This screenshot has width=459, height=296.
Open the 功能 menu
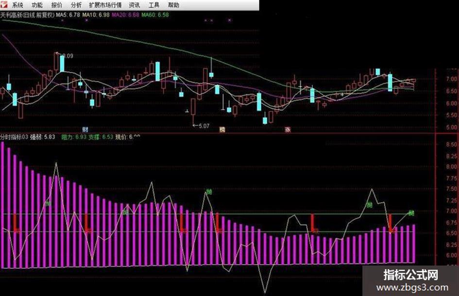coord(37,5)
